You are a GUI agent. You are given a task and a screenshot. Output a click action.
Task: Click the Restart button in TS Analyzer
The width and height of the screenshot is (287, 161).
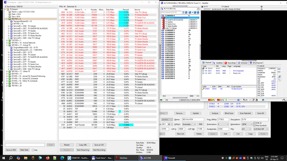(67, 145)
